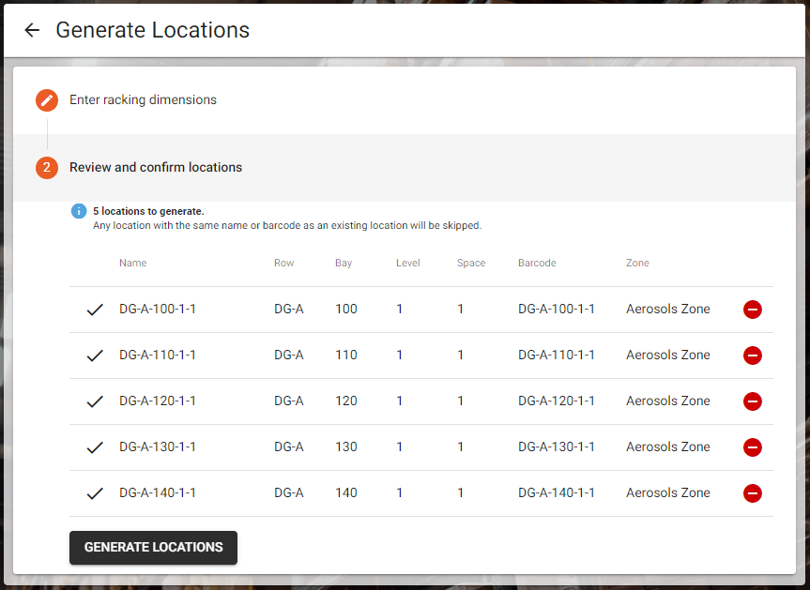Click checkmark for row DG-A-100-1-1

point(95,310)
